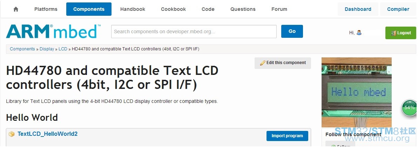
Task: Go to the Cookbook page
Action: tap(173, 9)
